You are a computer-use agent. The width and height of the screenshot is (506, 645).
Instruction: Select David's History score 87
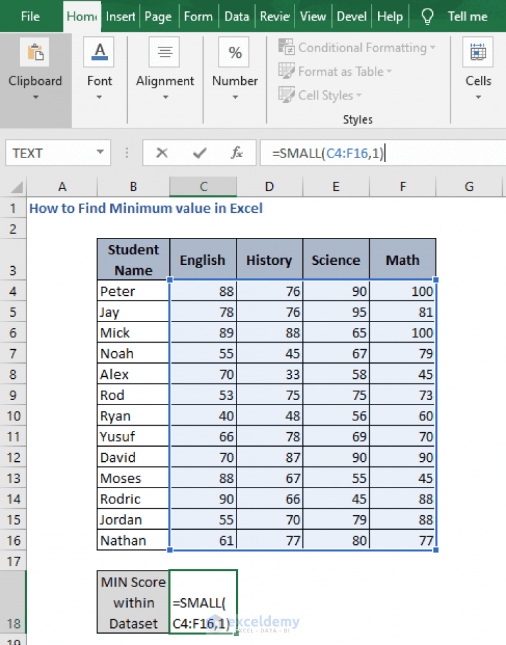(269, 457)
